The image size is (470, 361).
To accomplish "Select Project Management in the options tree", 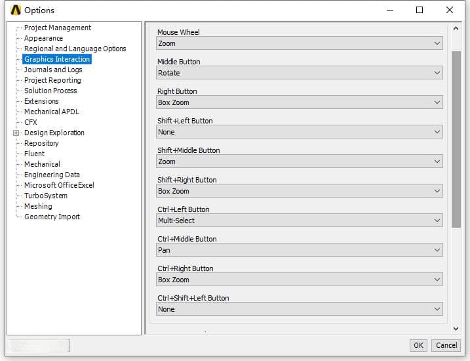I will point(58,28).
